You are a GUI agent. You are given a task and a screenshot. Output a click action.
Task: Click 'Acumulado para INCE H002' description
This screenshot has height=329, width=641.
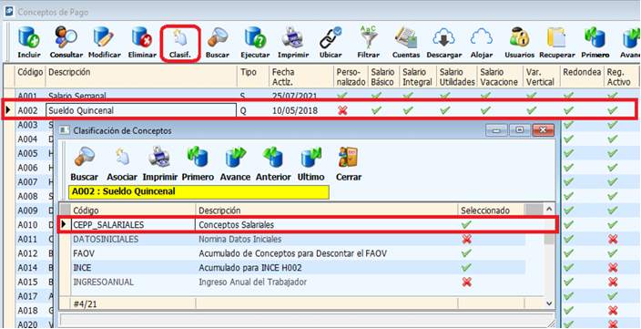point(250,268)
